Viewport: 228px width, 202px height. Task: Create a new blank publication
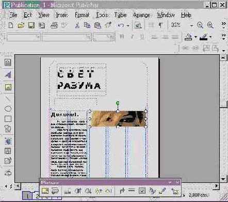[x=11, y=25]
